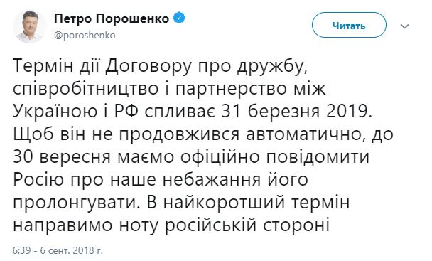Expand the tweet options chevron arrow
The height and width of the screenshot is (261, 432).
(404, 26)
